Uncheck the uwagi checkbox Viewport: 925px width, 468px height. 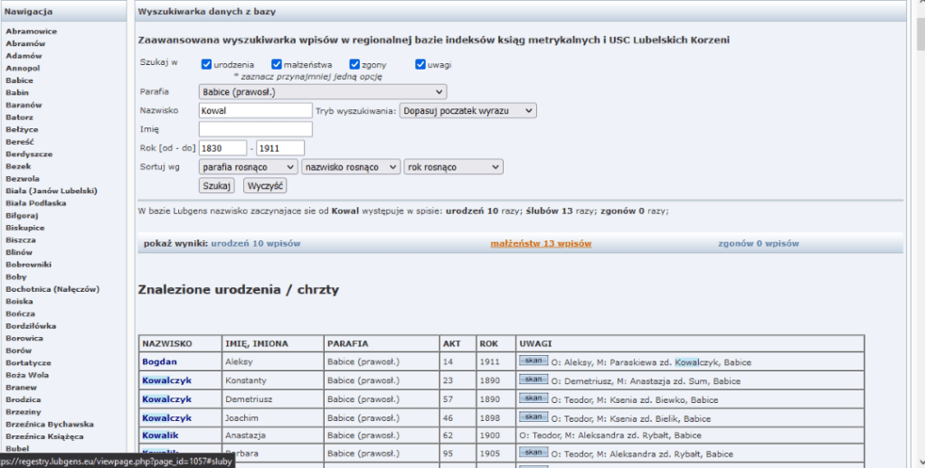pyautogui.click(x=420, y=64)
